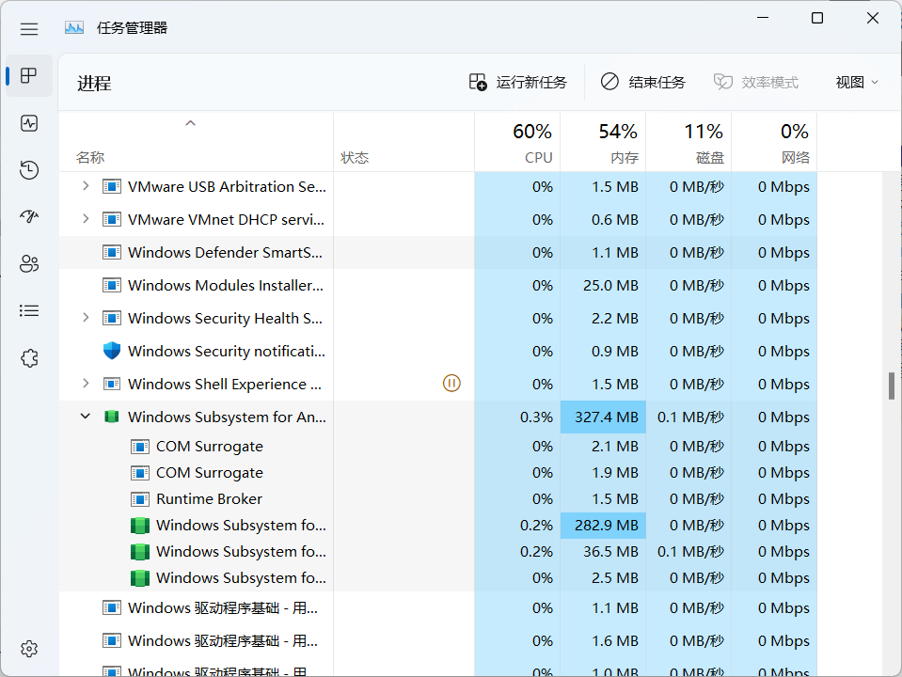Click 运行新任务 (Run new task)
This screenshot has width=902, height=677.
click(520, 82)
